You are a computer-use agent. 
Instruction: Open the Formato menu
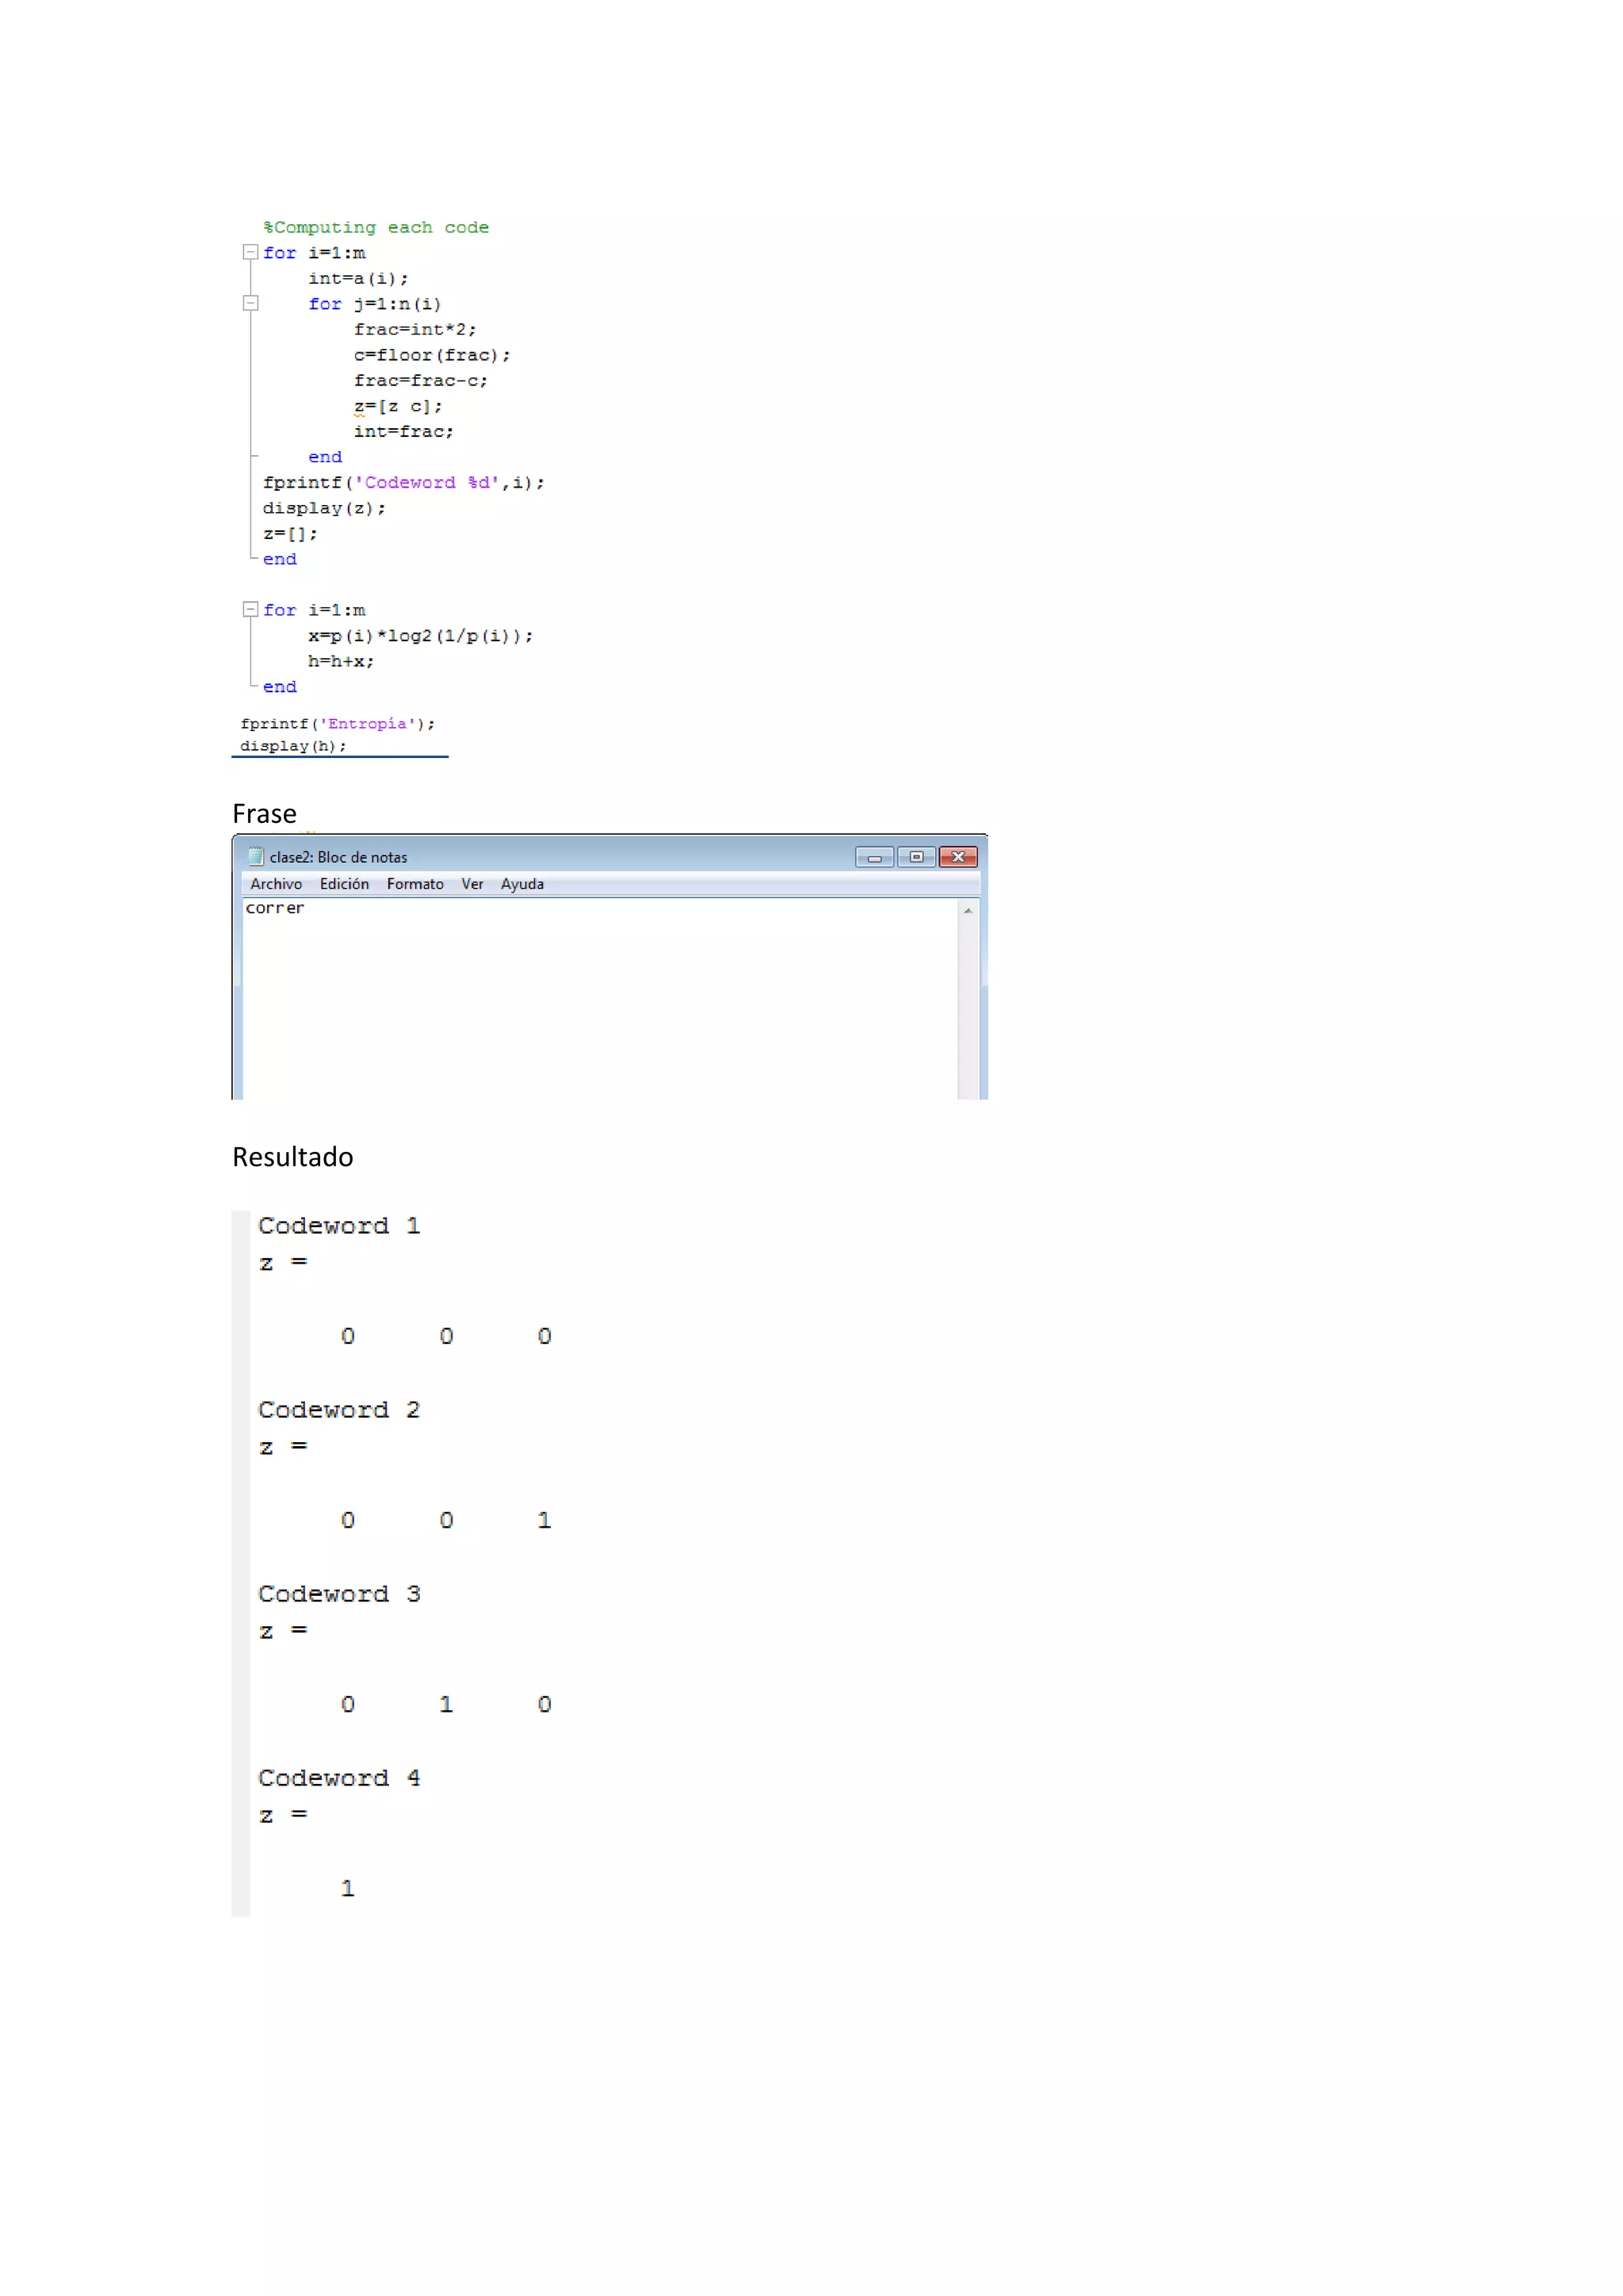point(414,884)
